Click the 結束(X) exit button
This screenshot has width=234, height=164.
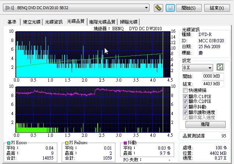click(217, 8)
